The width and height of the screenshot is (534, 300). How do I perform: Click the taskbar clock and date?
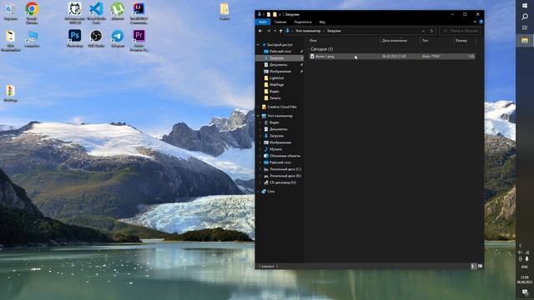coord(525,280)
